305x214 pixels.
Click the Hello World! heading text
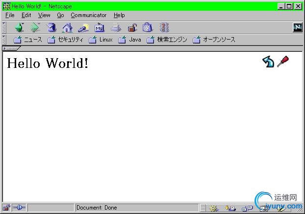pos(48,63)
